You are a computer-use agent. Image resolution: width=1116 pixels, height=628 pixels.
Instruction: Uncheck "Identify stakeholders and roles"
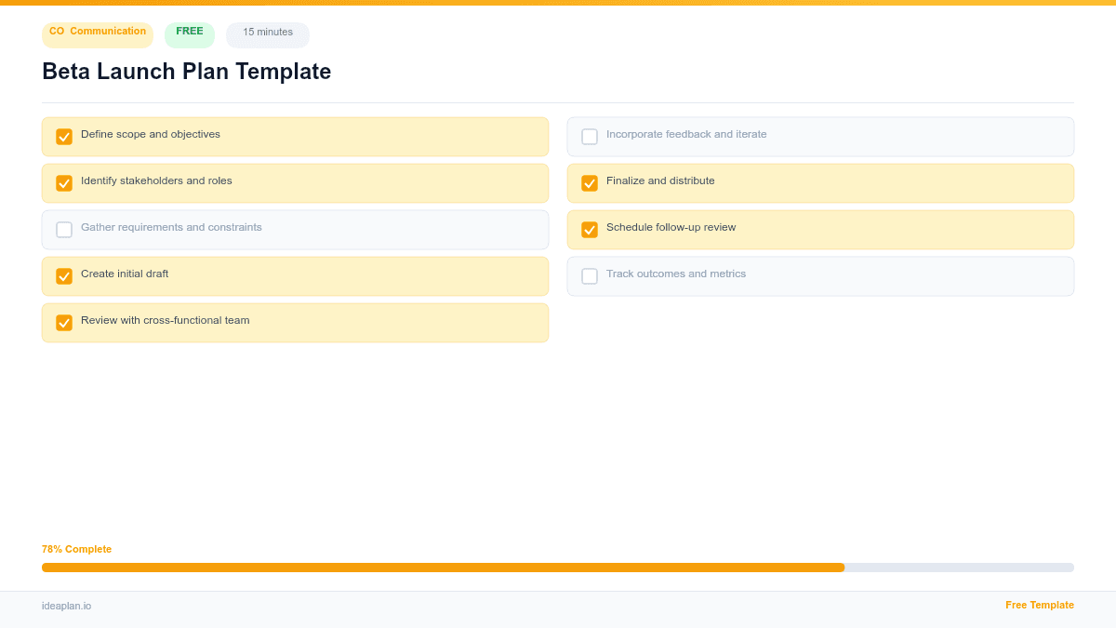[x=64, y=182]
